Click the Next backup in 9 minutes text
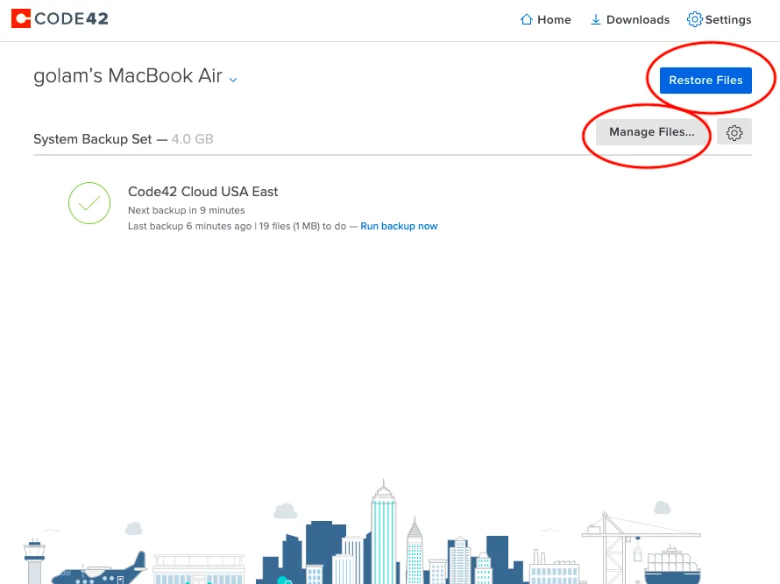This screenshot has height=584, width=780. 187,210
